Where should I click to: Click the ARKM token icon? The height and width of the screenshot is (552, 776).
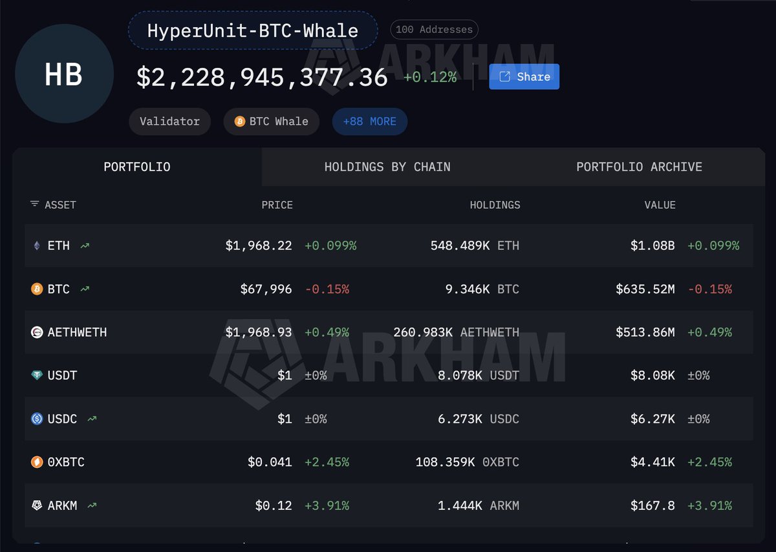(x=37, y=505)
